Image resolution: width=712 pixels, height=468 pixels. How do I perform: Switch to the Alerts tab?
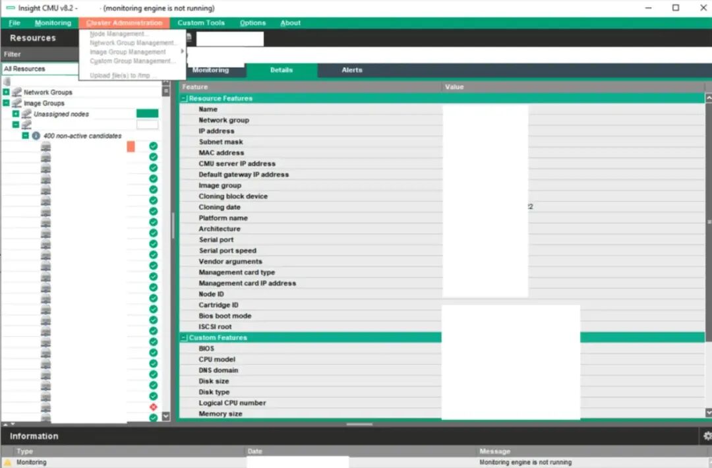point(352,70)
